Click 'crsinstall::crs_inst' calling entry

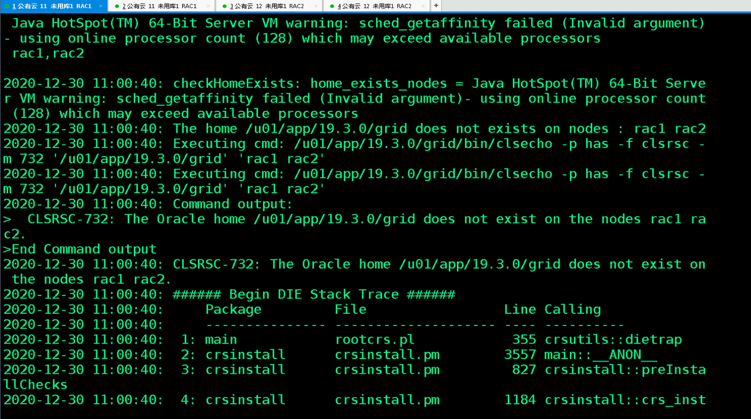(625, 400)
